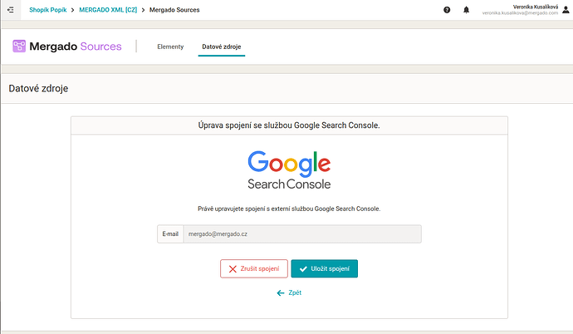
Task: Select the Úprava spojení se službou heading
Action: pos(289,125)
